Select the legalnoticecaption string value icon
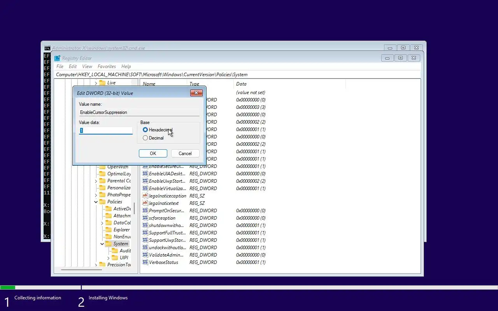This screenshot has height=311, width=498. pyautogui.click(x=145, y=196)
